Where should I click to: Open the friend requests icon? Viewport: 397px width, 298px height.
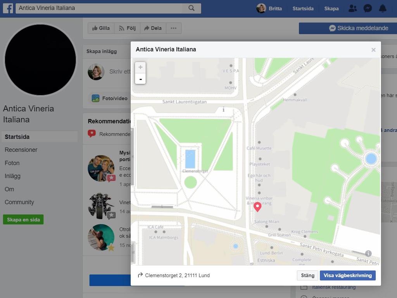[352, 9]
